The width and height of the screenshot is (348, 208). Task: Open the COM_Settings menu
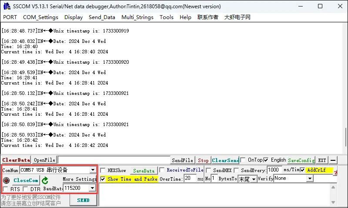tap(40, 17)
